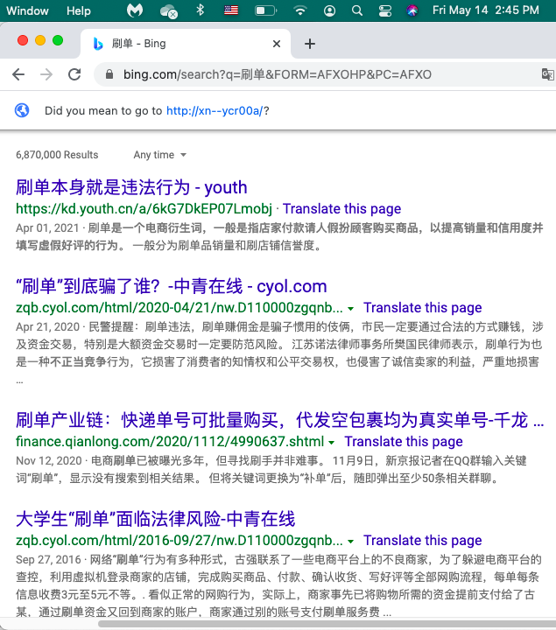Screen dimensions: 556x630
Task: Click Translate this page for the youth result
Action: [341, 209]
